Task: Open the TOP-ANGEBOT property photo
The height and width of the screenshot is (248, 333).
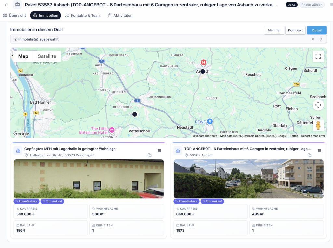Action: coord(248,179)
